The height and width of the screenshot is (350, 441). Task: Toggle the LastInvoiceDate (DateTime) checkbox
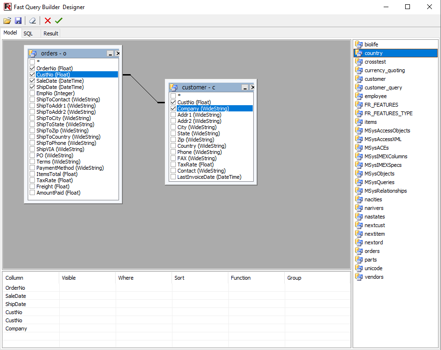pos(173,177)
